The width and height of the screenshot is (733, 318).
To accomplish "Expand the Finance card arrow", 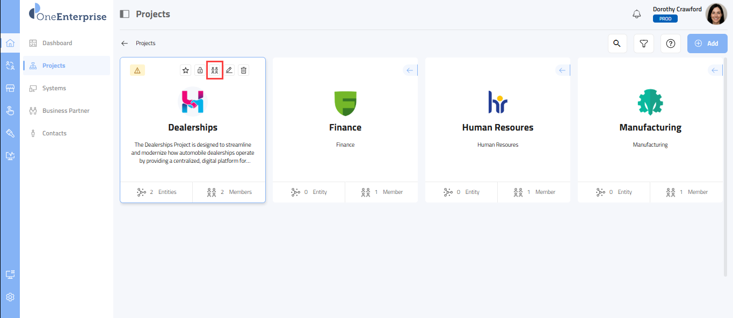I will click(410, 70).
